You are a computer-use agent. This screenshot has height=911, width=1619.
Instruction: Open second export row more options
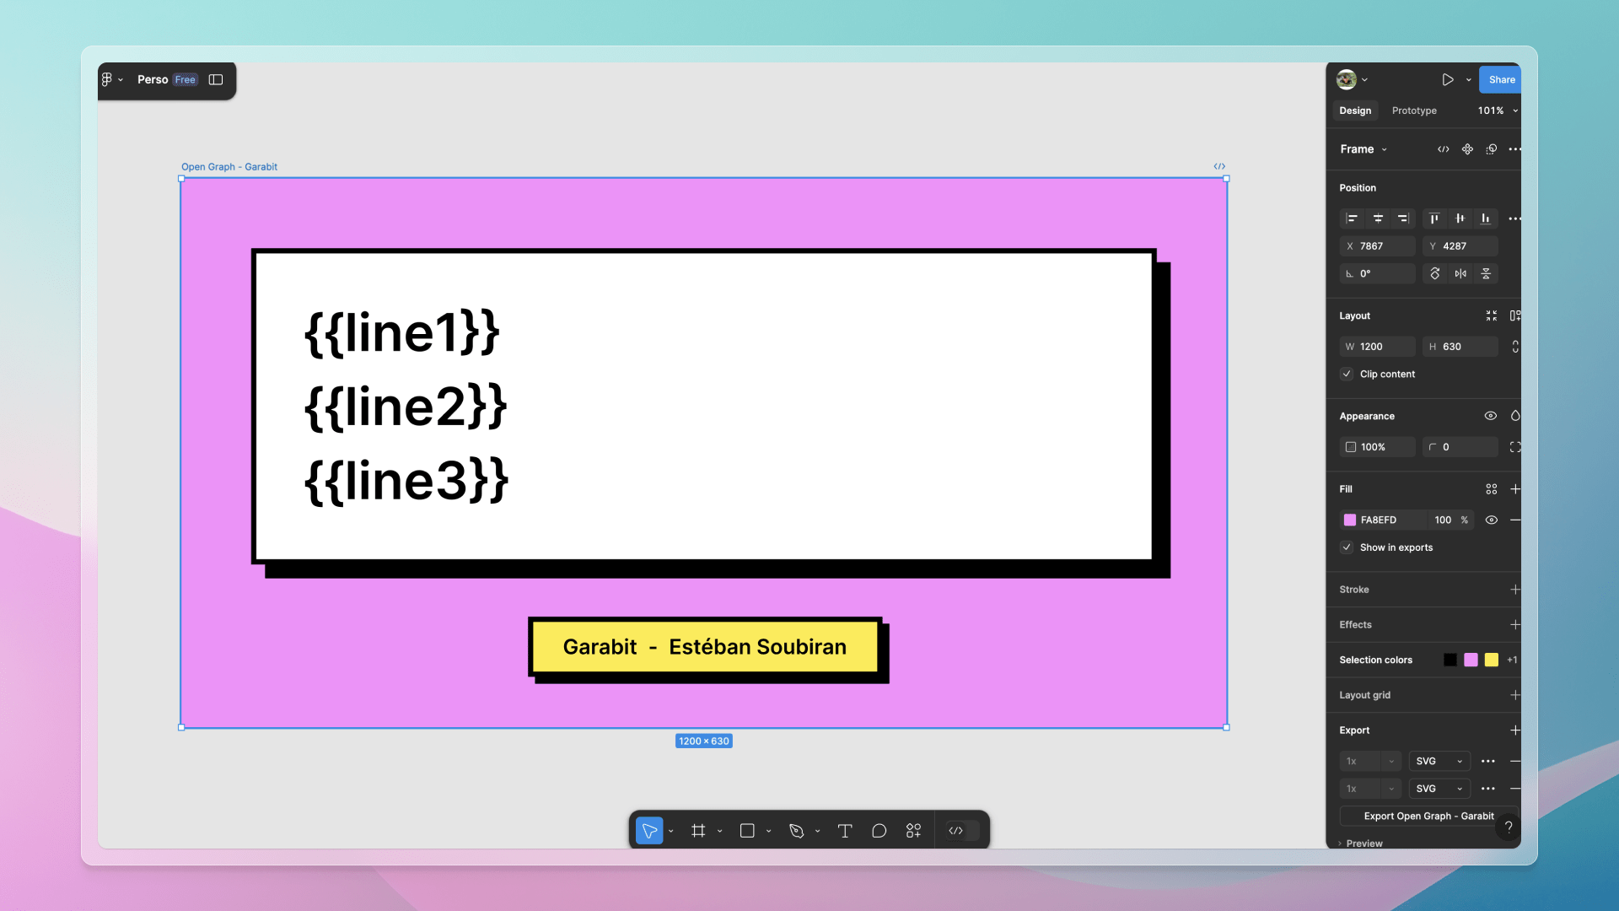coord(1488,789)
